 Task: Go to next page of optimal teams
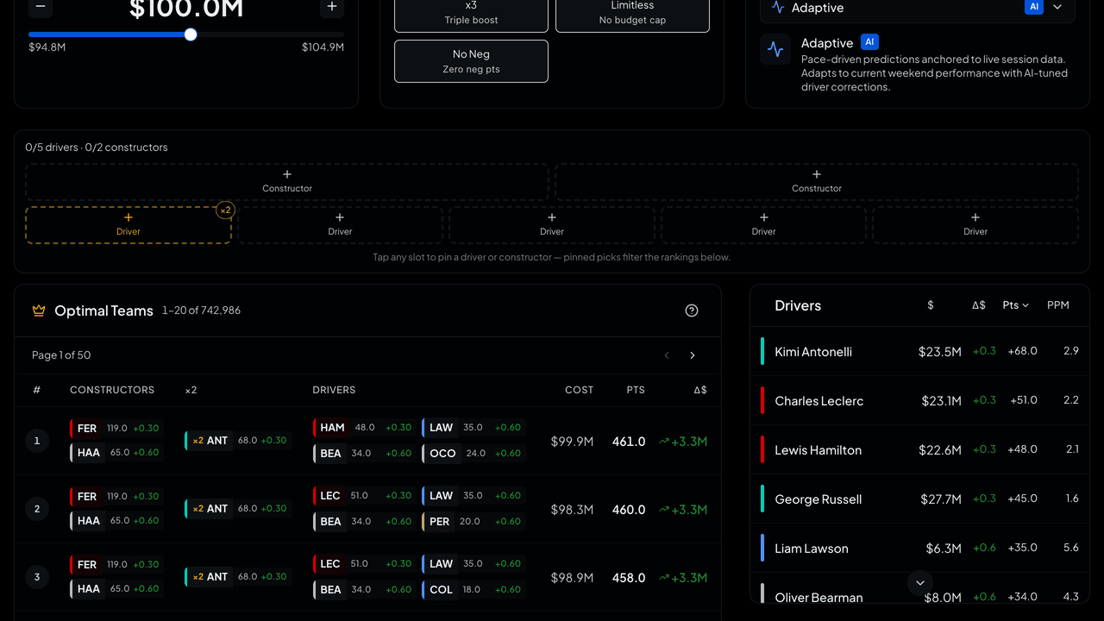coord(693,355)
